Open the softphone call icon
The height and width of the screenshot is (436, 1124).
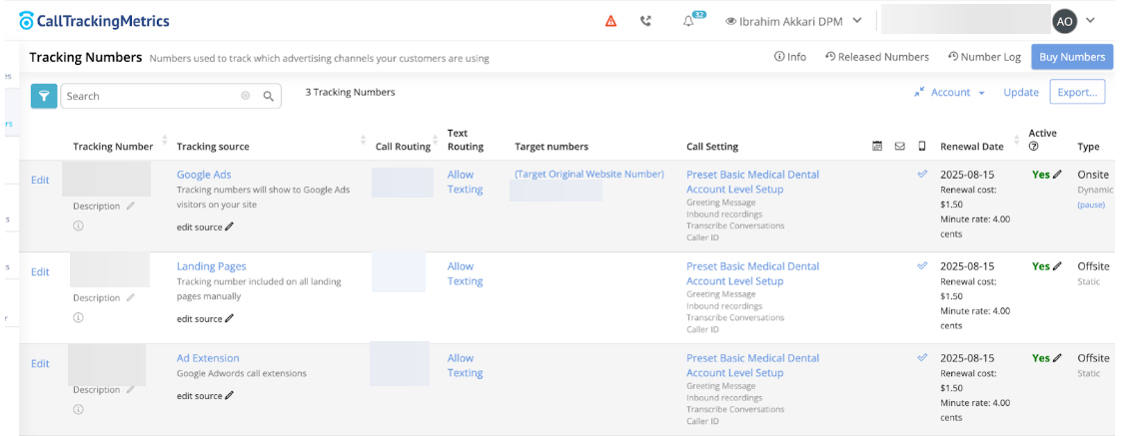pyautogui.click(x=646, y=21)
